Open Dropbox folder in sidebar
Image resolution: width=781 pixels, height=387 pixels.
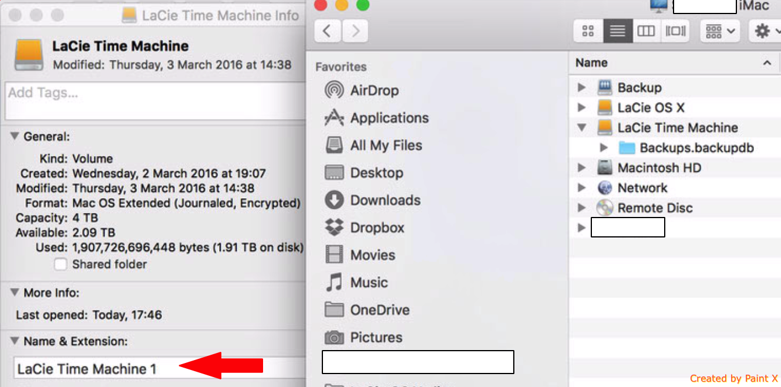point(365,228)
